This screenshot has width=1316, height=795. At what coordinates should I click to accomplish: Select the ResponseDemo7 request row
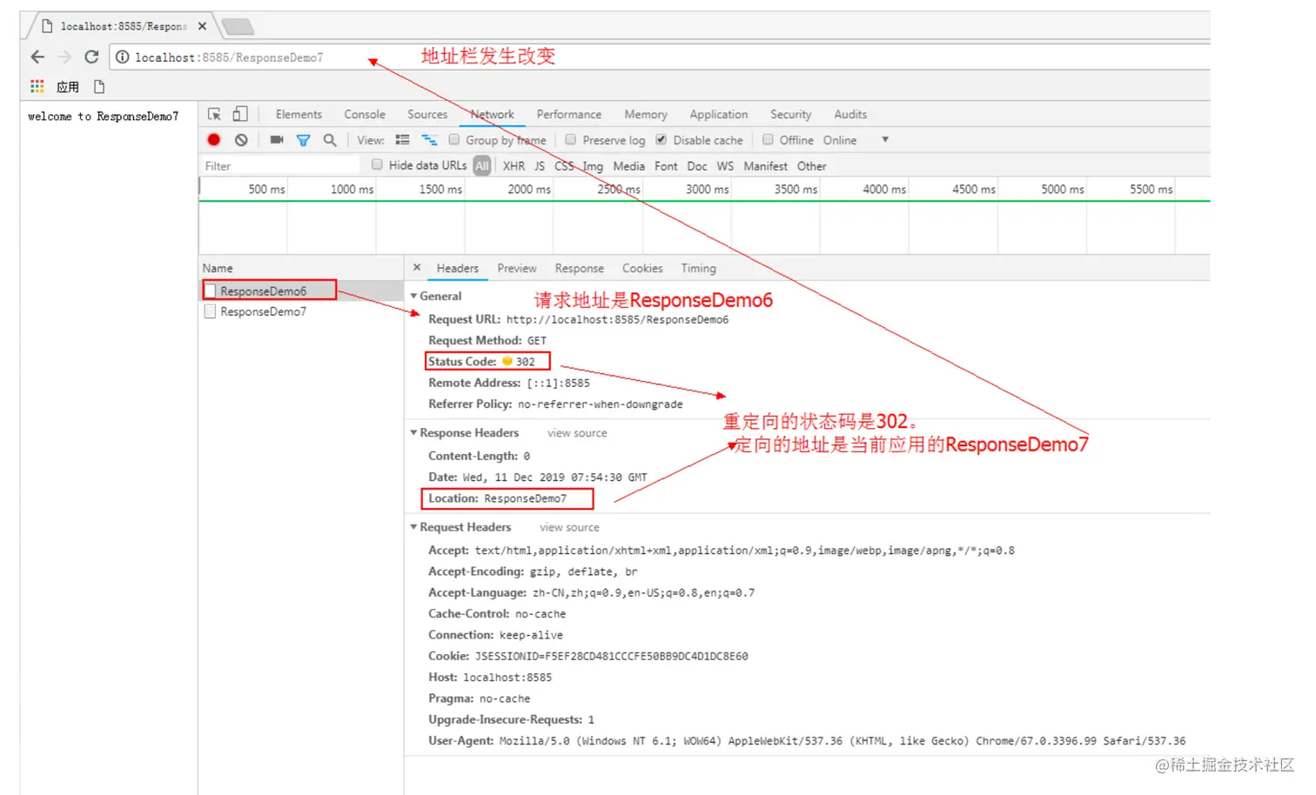[x=301, y=311]
